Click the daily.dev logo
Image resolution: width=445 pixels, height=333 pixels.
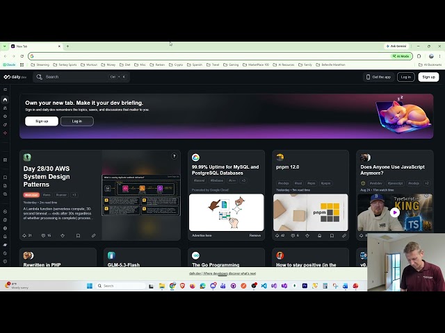pos(15,77)
